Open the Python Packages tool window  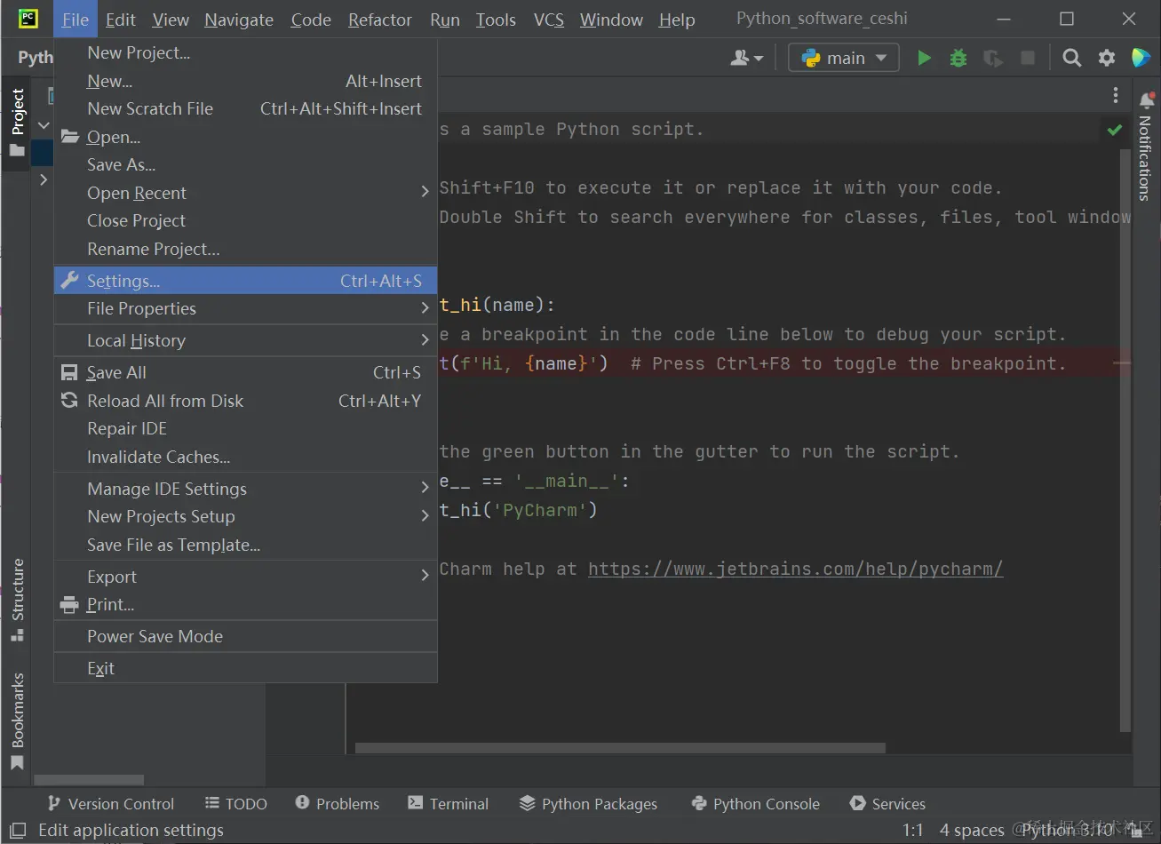pos(588,803)
